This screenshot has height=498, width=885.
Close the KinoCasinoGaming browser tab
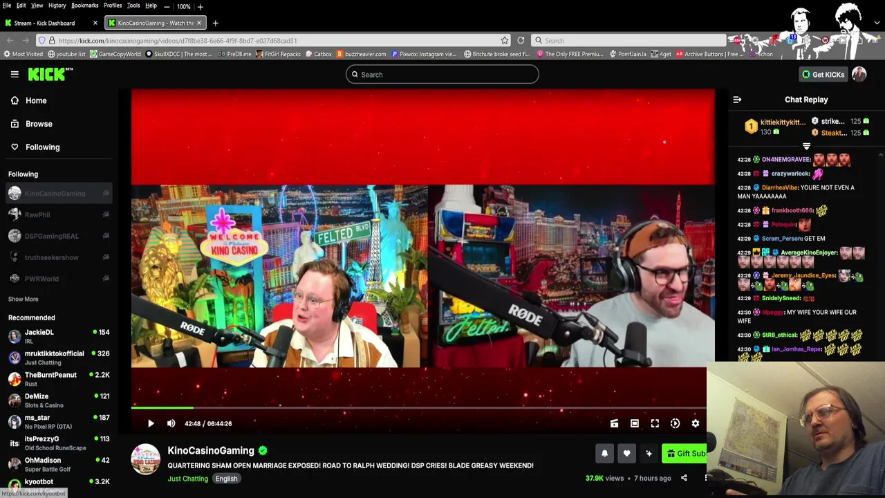coord(198,23)
